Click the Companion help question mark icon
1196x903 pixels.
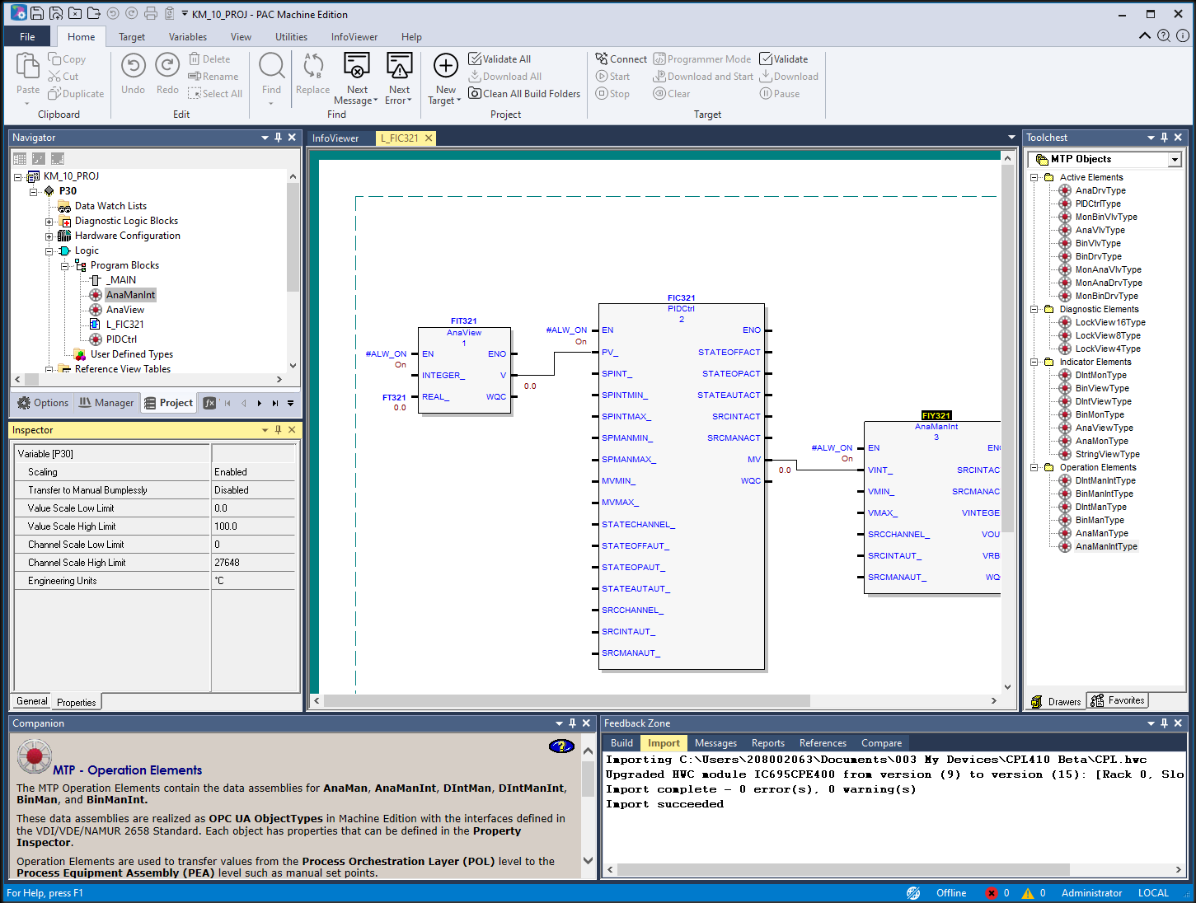tap(561, 746)
